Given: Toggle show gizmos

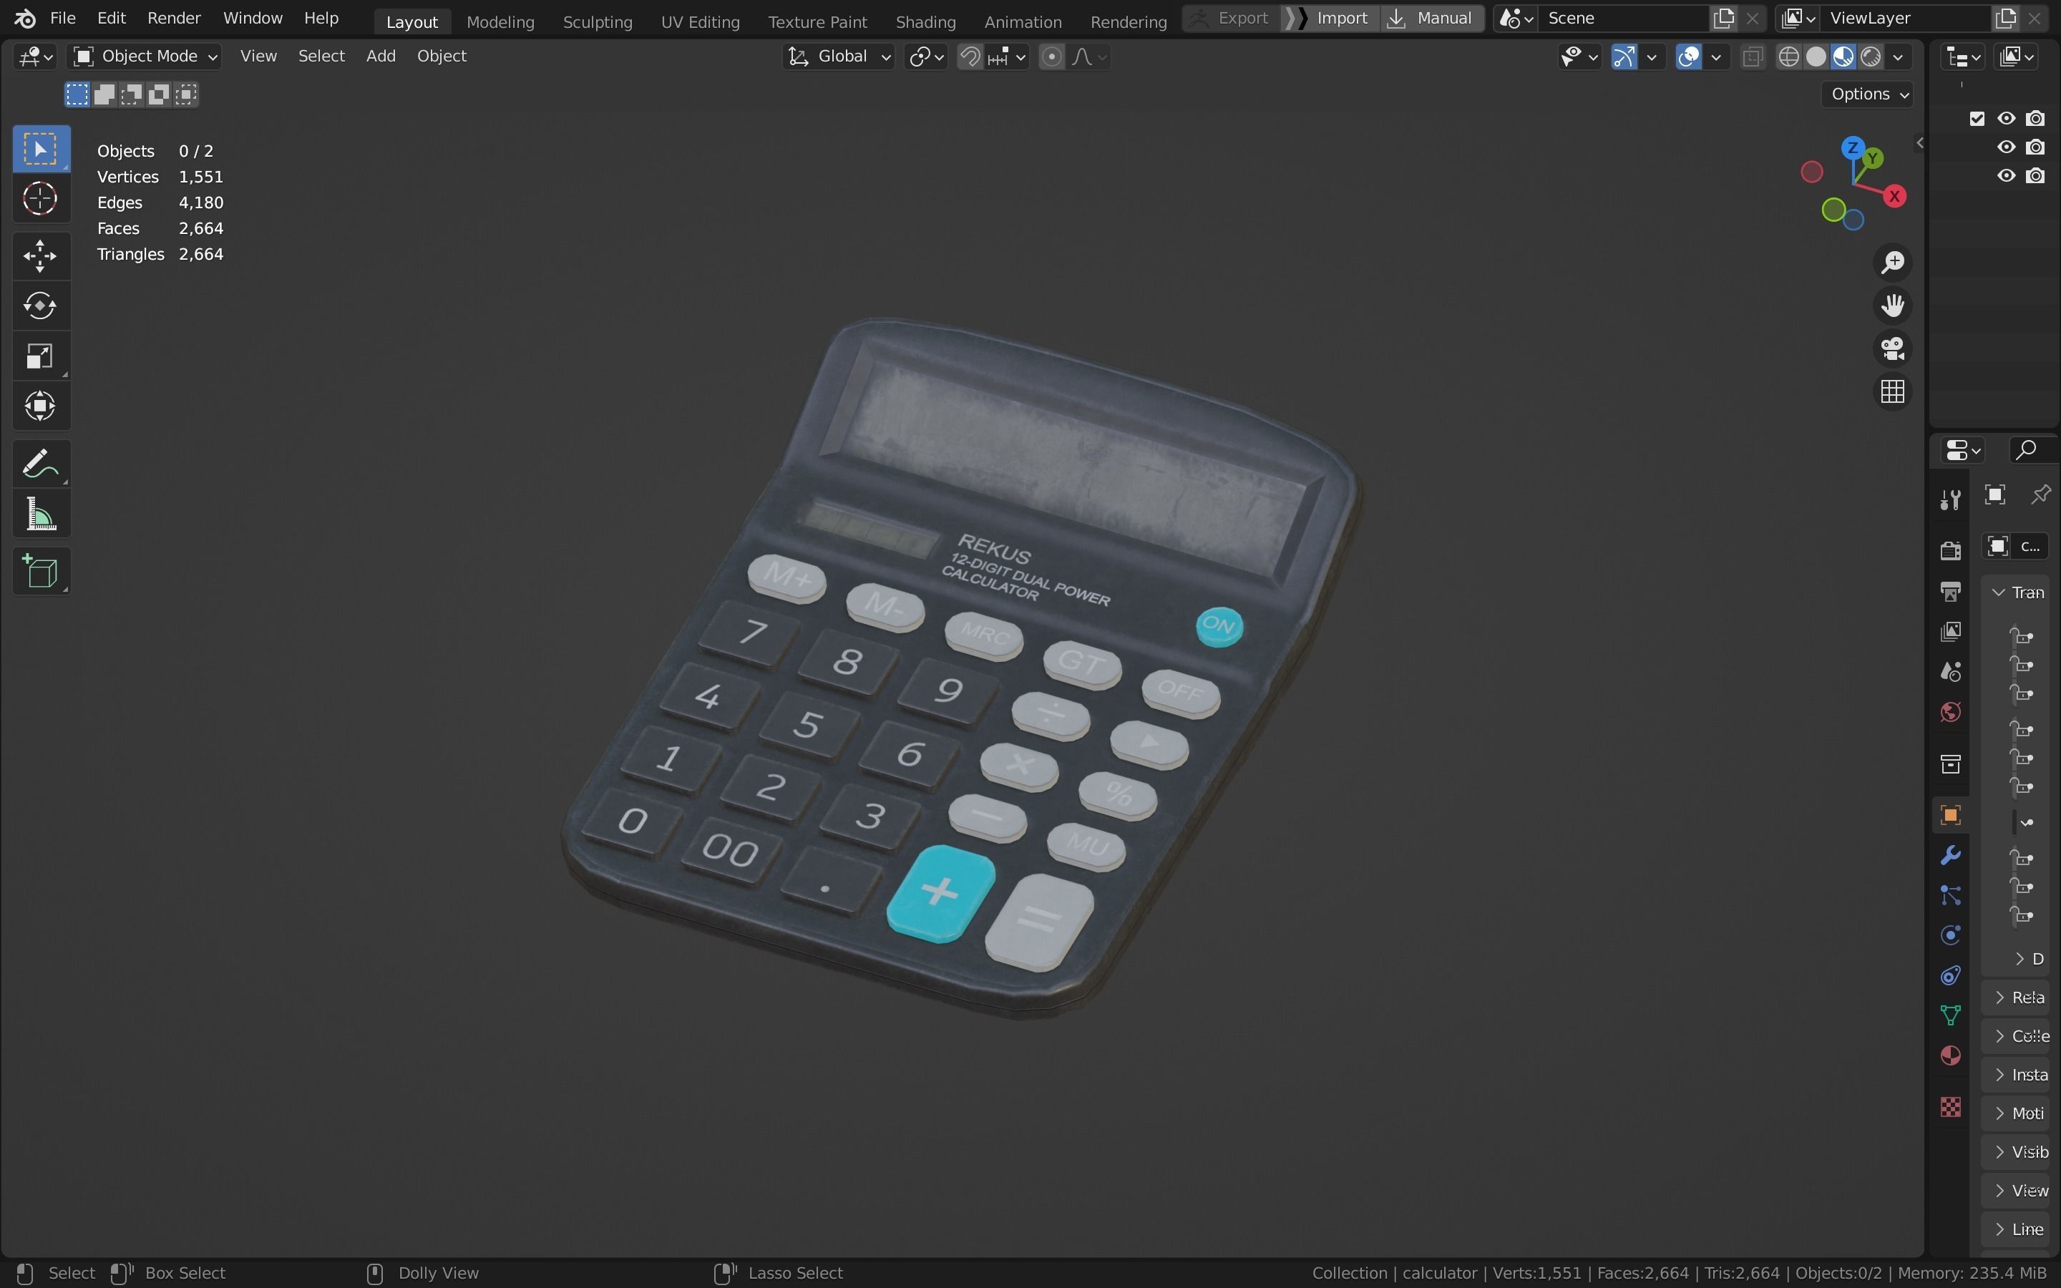Looking at the screenshot, I should pos(1624,57).
